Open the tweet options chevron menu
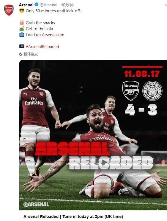167x221 pixels. pyautogui.click(x=166, y=5)
